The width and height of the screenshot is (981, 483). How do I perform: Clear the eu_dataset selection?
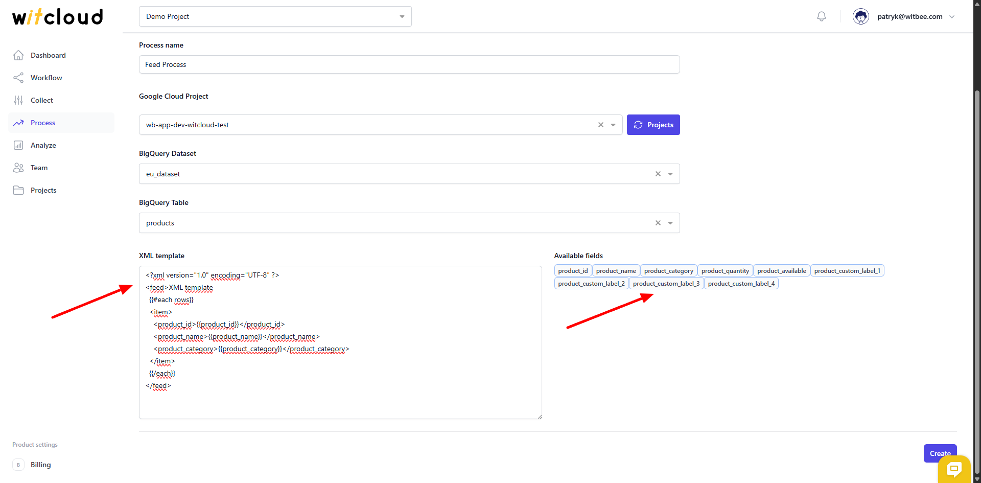(x=658, y=174)
